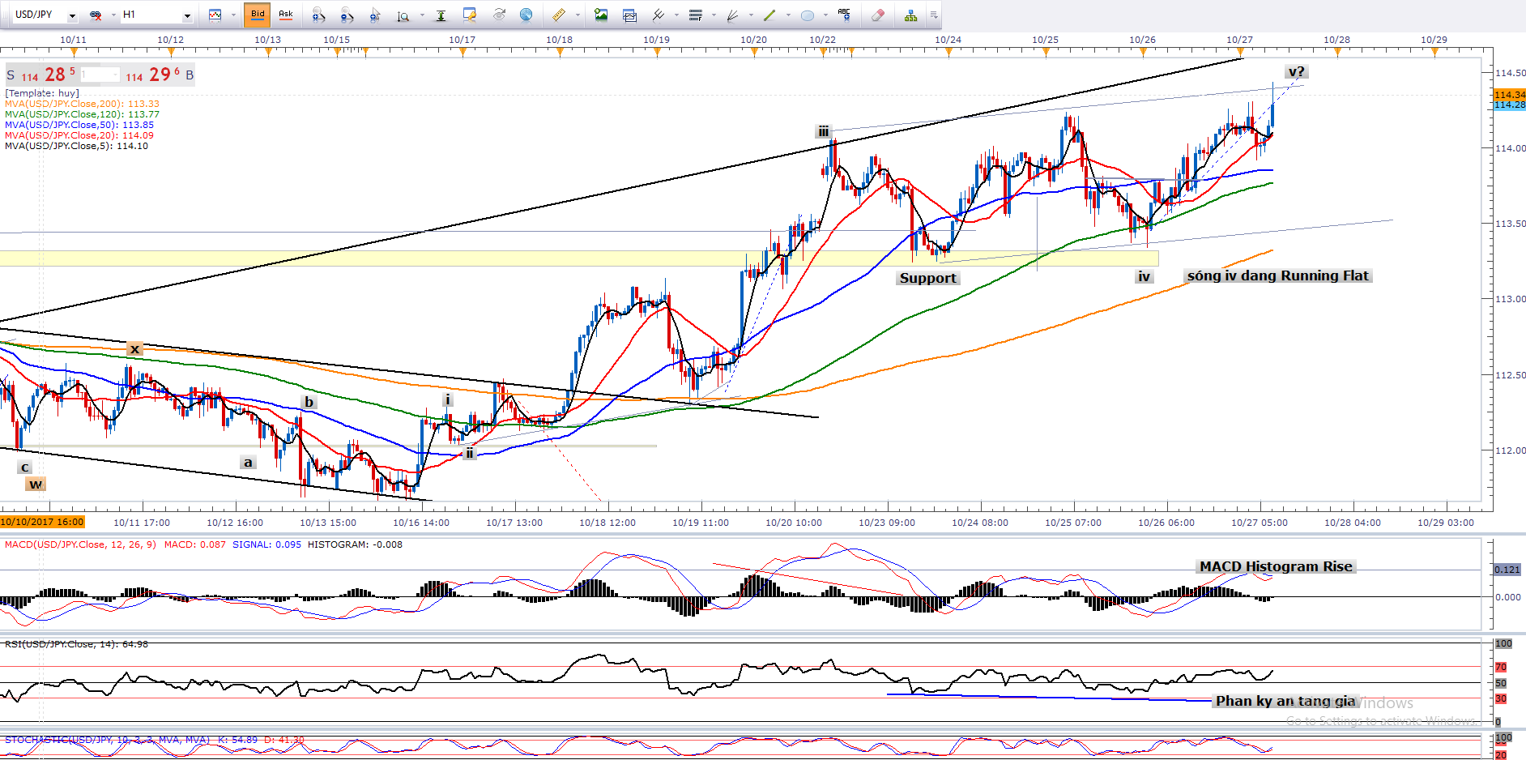This screenshot has width=1526, height=760.
Task: Select the ellipse shape tool
Action: point(808,15)
